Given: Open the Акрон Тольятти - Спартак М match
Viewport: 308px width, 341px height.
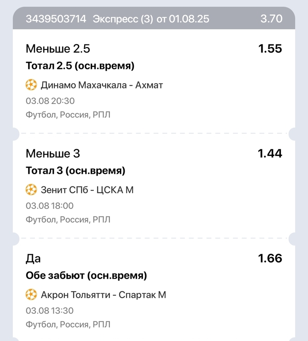Looking at the screenshot, I should [x=103, y=295].
